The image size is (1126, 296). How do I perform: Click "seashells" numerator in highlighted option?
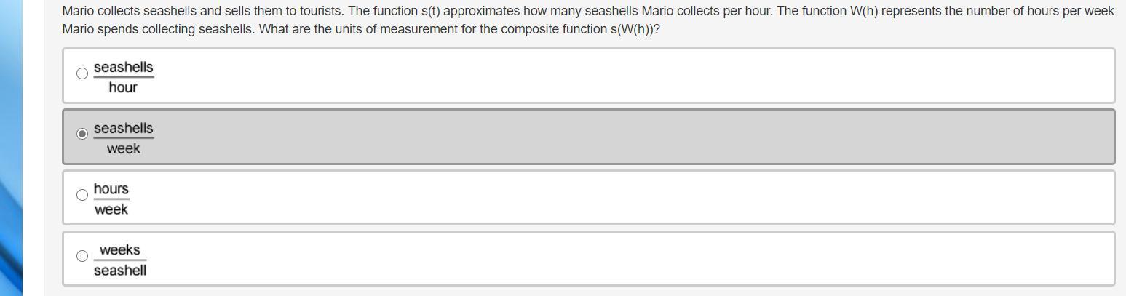[123, 128]
